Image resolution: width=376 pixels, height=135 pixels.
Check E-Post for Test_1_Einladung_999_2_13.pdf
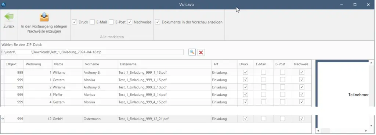click(x=283, y=87)
